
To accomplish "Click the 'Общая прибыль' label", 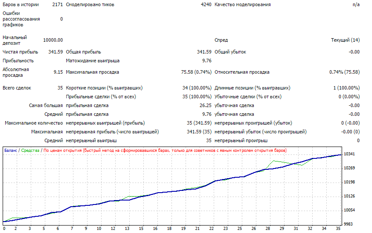I will [x=83, y=52].
